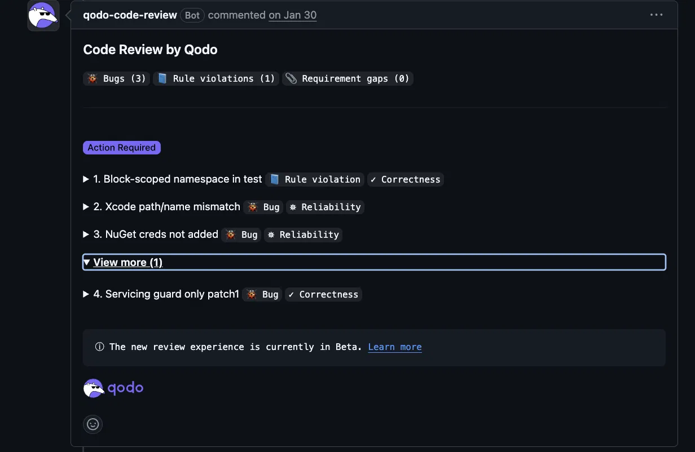Click the Correctness tag on item 4
Viewport: 695px width, 452px height.
click(x=323, y=294)
